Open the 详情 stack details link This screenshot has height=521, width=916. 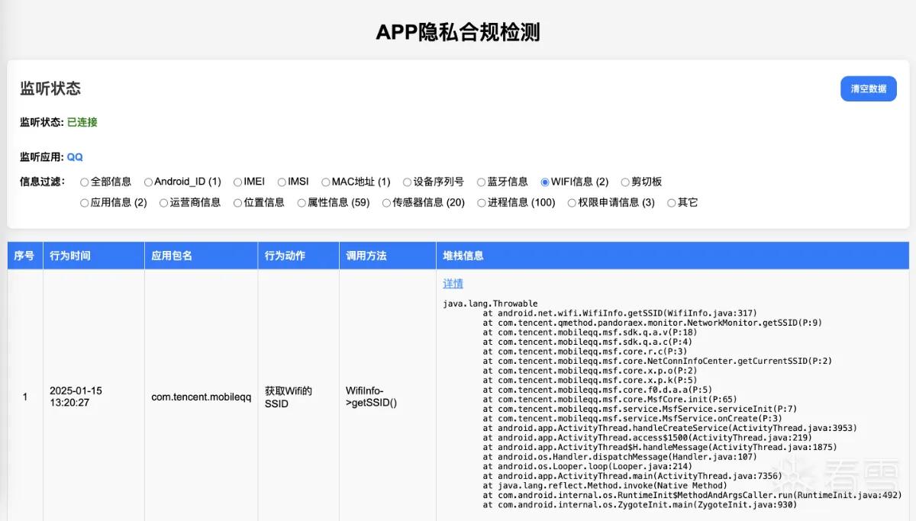coord(453,283)
